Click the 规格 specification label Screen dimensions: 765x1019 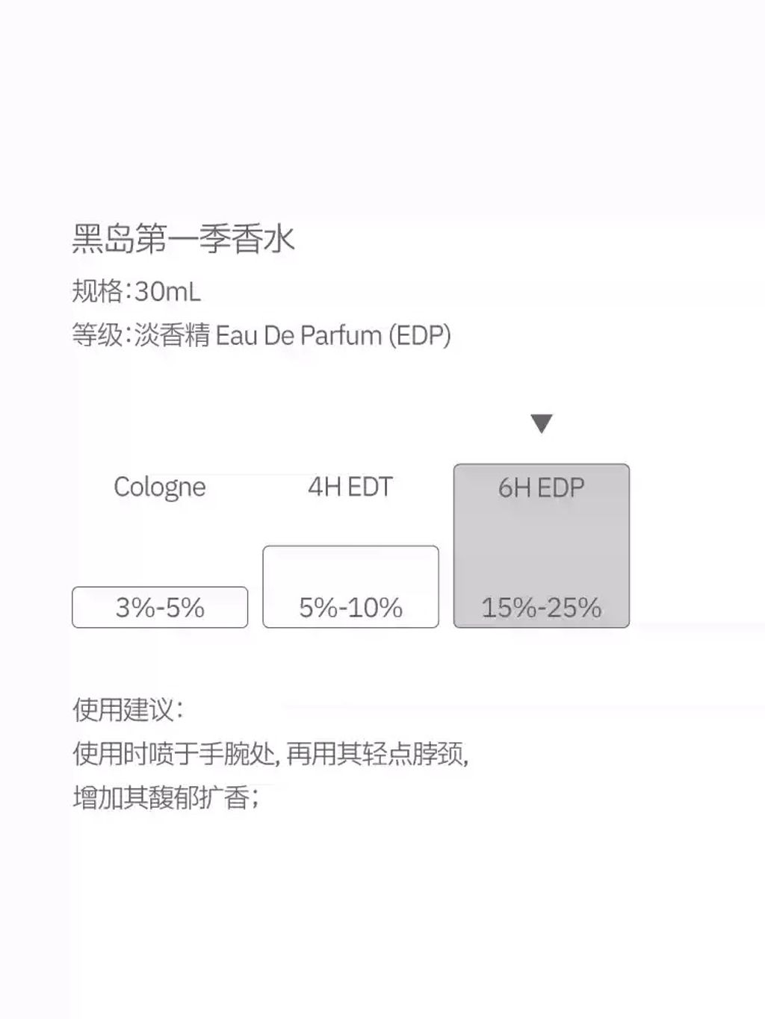[97, 291]
